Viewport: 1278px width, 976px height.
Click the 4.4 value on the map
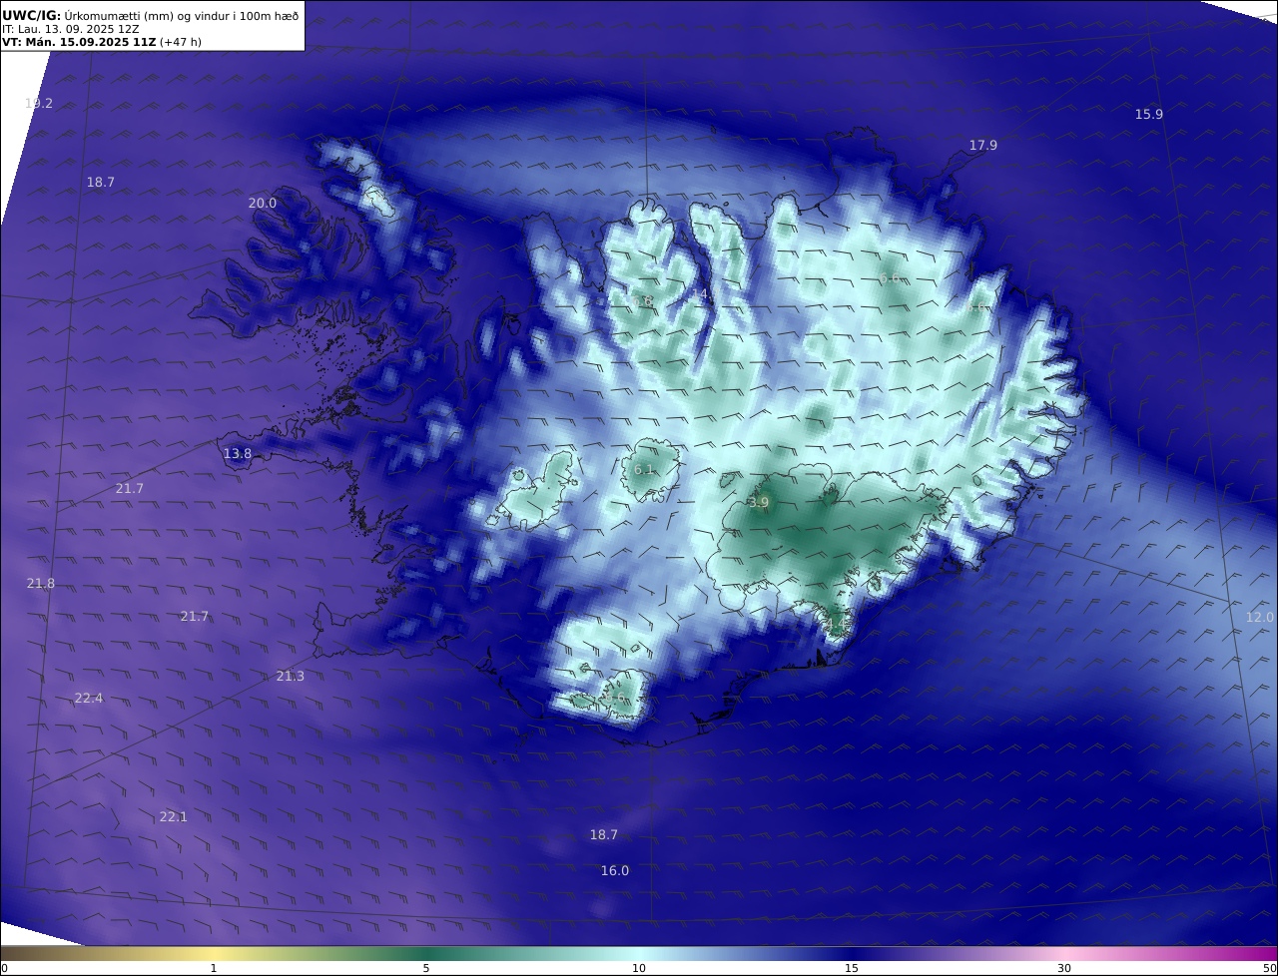click(x=835, y=624)
